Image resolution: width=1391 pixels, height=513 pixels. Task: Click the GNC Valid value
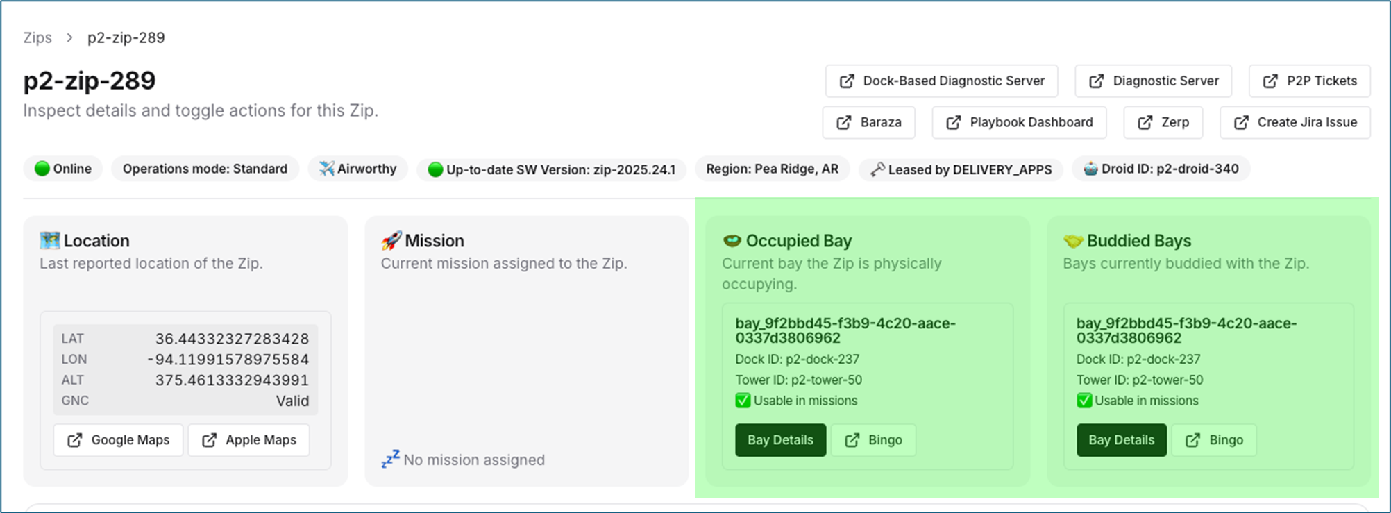click(x=293, y=401)
